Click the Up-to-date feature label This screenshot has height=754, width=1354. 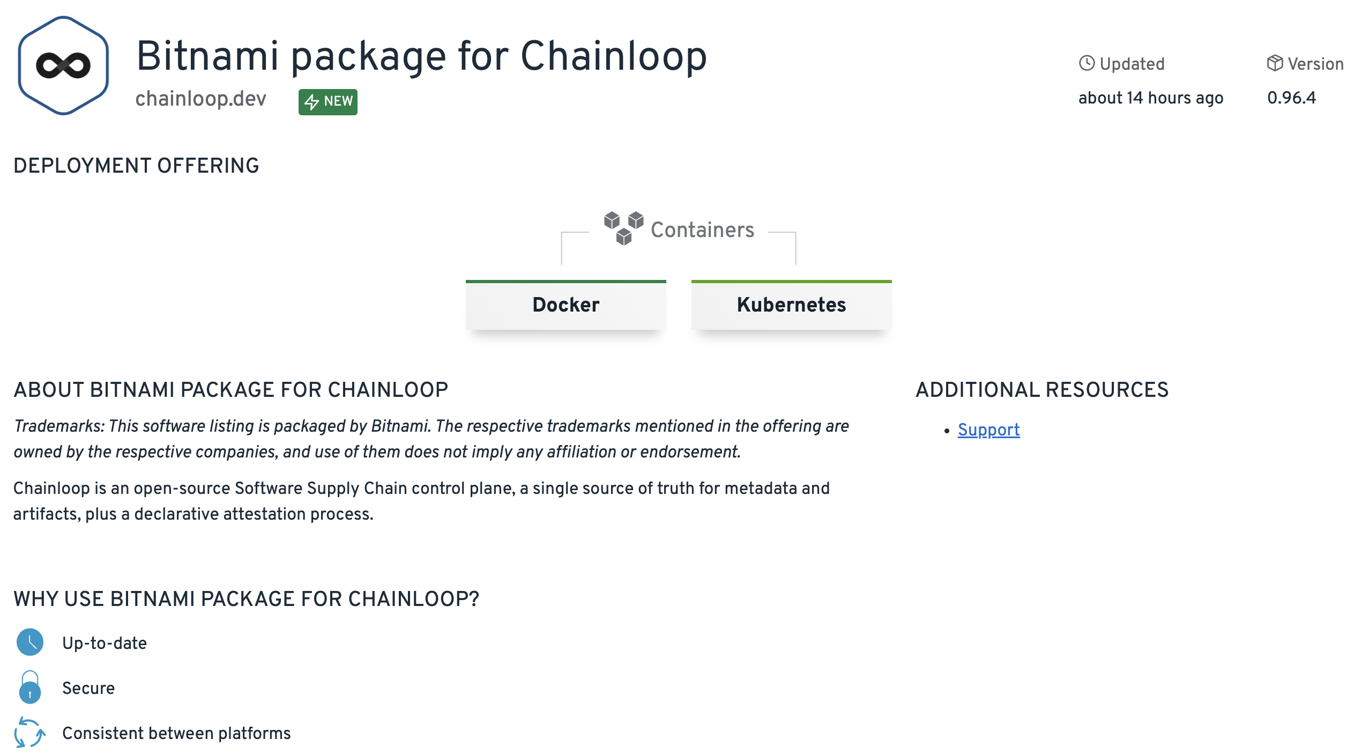point(105,643)
